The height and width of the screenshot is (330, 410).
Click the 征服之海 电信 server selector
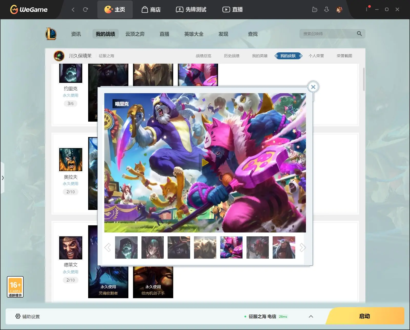pos(265,316)
